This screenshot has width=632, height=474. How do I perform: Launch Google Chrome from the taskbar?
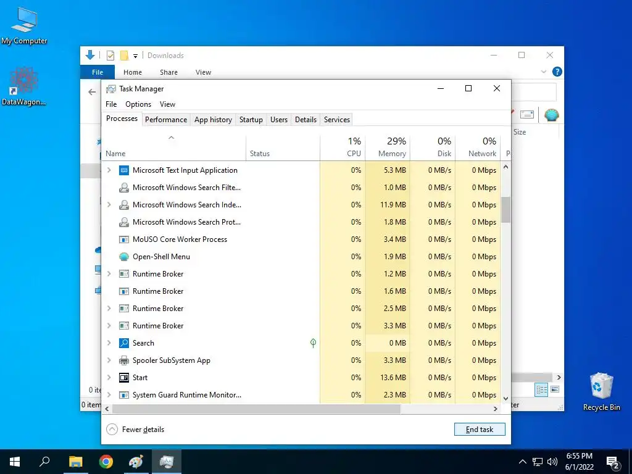coord(106,462)
